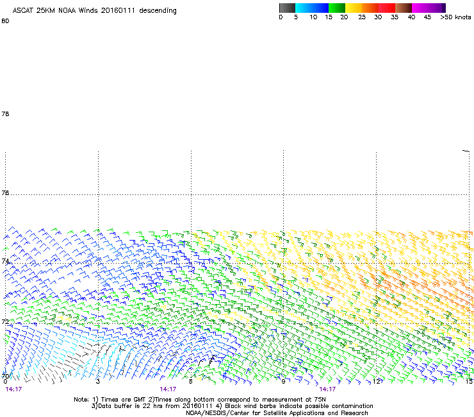Image resolution: width=474 pixels, height=417 pixels.
Task: Click the '5' label under the color legend
Action: coord(296,17)
